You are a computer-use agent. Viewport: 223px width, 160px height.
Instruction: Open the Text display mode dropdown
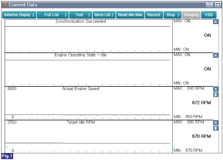81,15
